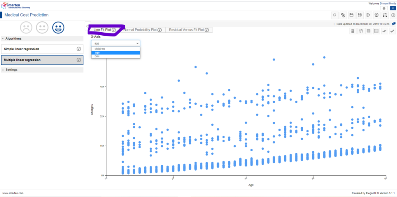Click the dotted grid matrix icon
This screenshot has width=397, height=197.
point(385,15)
